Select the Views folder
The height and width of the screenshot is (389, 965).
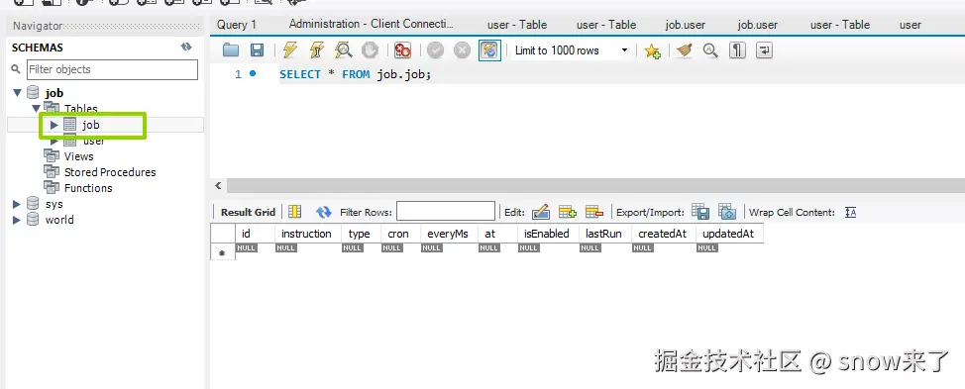click(79, 156)
